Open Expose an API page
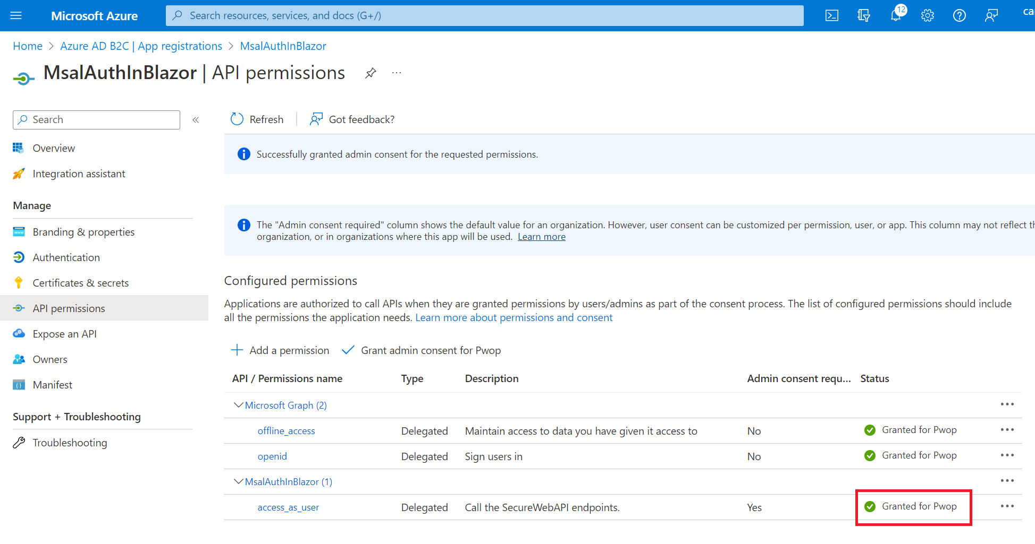 (x=64, y=334)
